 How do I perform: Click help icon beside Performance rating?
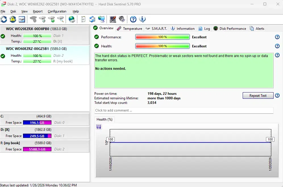click(x=277, y=37)
